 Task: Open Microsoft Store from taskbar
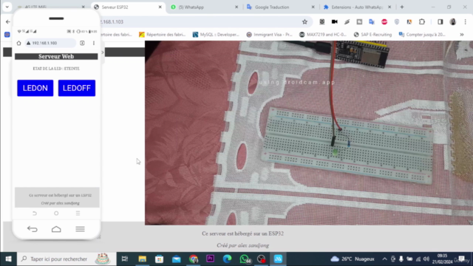tap(160, 259)
